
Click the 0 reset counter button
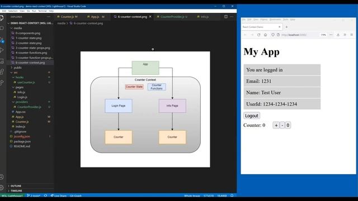(288, 125)
